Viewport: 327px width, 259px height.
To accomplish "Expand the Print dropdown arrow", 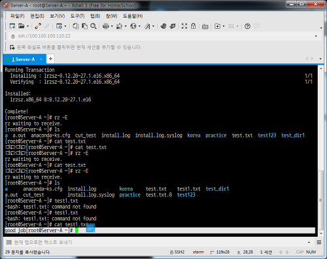I will coord(112,26).
